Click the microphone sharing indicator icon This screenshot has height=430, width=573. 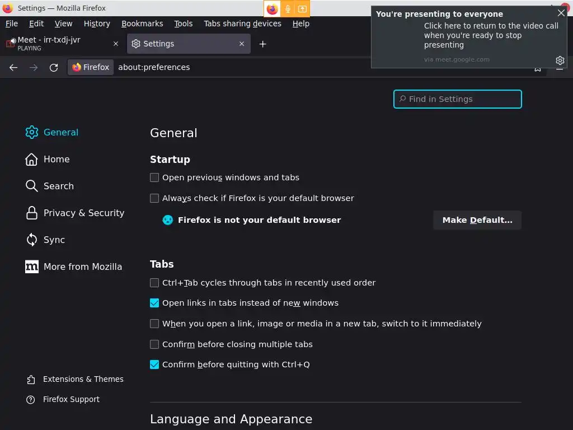point(288,9)
